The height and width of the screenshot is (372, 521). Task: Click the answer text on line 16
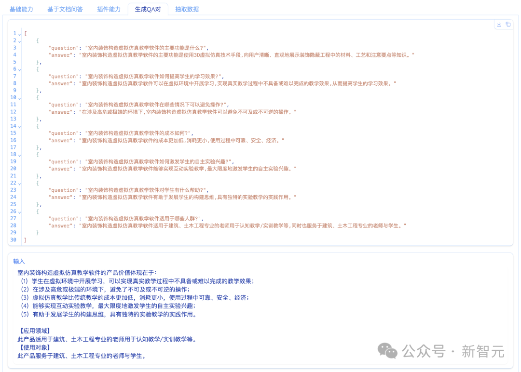click(x=182, y=140)
